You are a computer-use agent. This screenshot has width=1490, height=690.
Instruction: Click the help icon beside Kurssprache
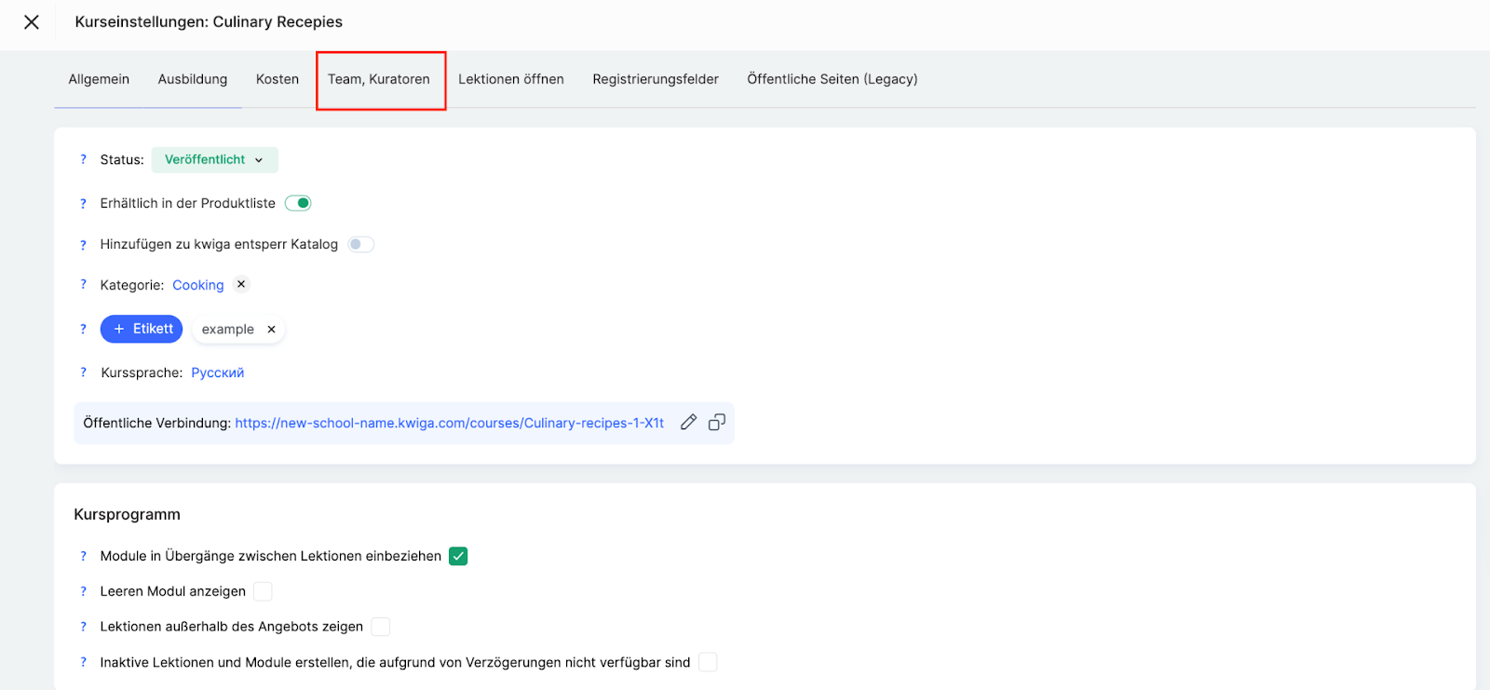tap(83, 372)
